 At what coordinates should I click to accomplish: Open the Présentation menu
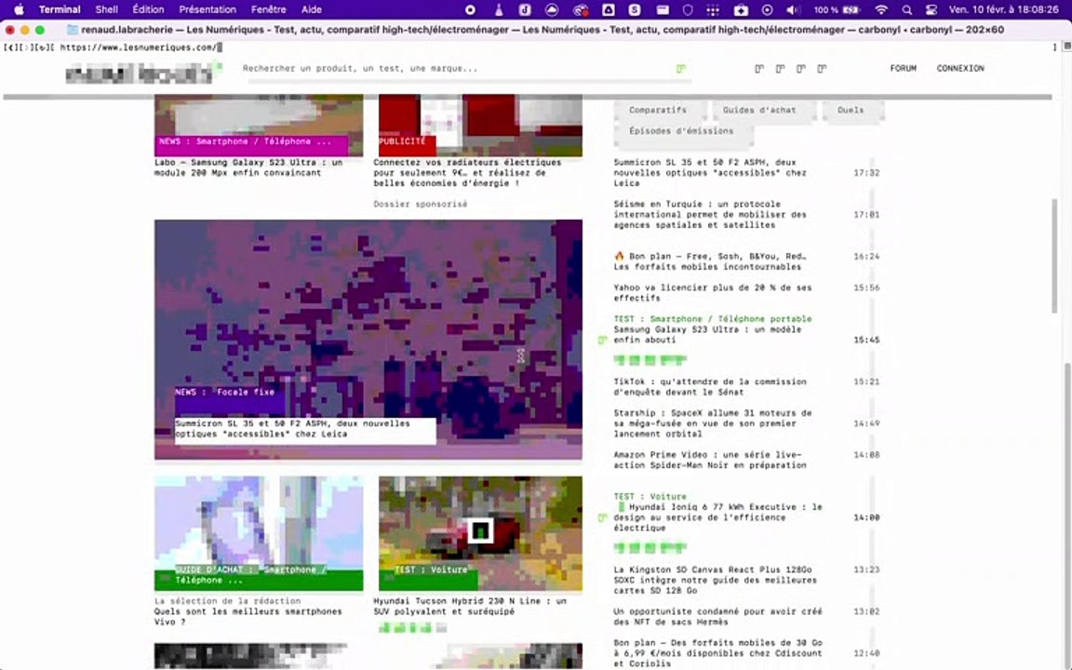[208, 9]
